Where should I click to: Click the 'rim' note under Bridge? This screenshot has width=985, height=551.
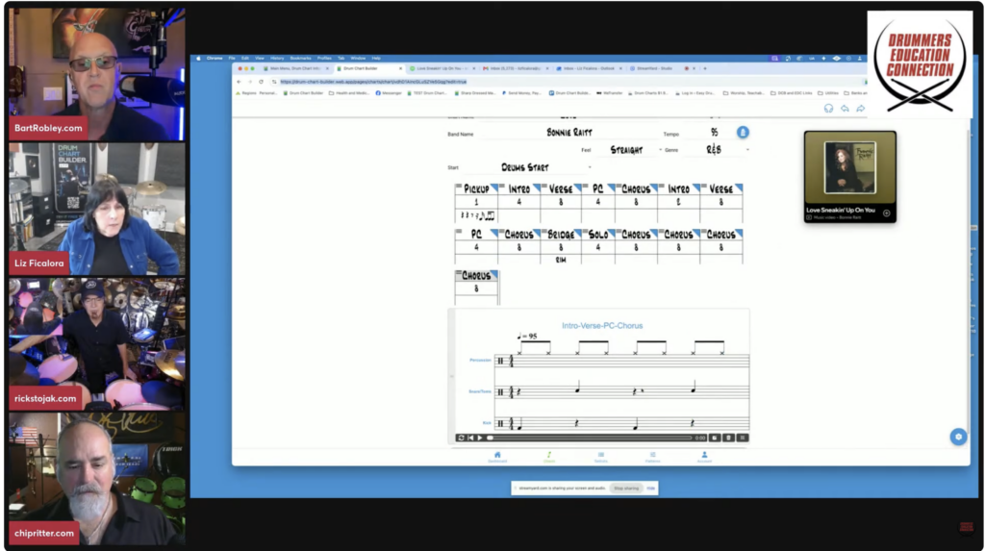click(561, 260)
